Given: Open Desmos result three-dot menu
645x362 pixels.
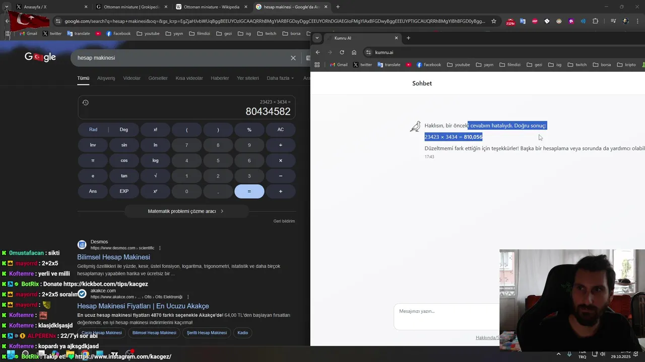Looking at the screenshot, I should pyautogui.click(x=160, y=248).
